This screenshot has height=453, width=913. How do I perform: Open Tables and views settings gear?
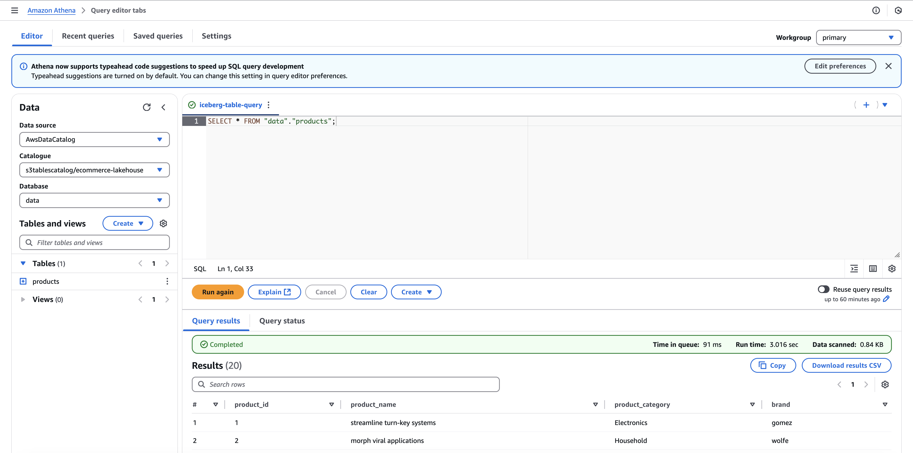(x=163, y=223)
